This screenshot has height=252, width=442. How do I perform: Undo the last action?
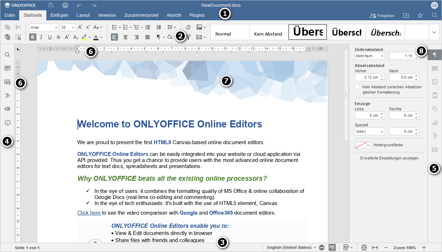[79, 5]
